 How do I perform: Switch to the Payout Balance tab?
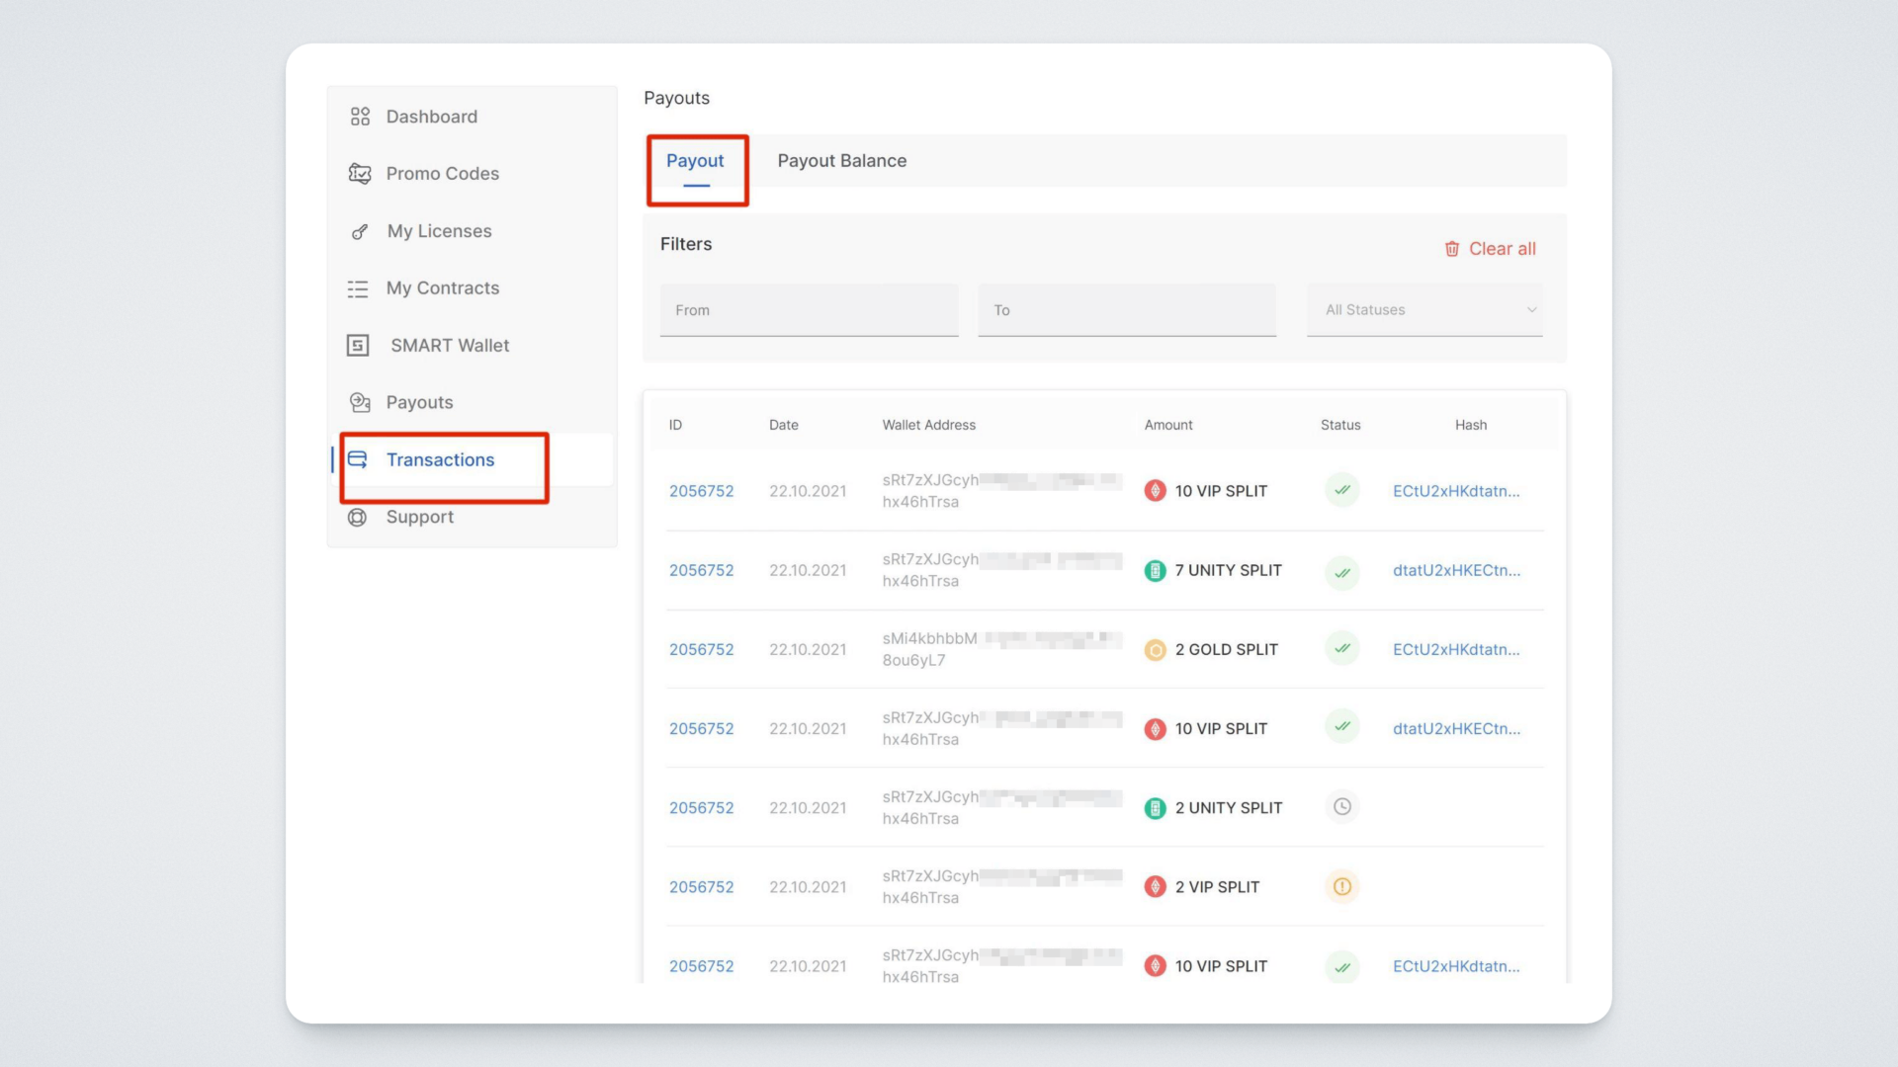841,161
